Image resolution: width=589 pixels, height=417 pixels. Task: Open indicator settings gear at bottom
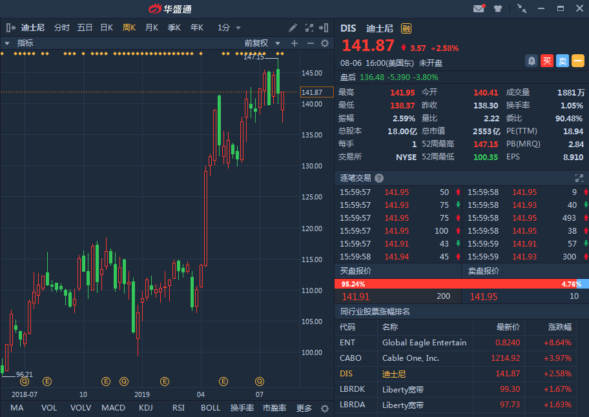point(325,409)
